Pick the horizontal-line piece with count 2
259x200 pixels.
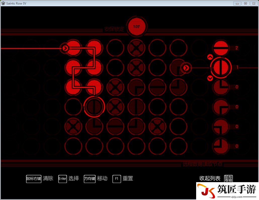[221, 48]
